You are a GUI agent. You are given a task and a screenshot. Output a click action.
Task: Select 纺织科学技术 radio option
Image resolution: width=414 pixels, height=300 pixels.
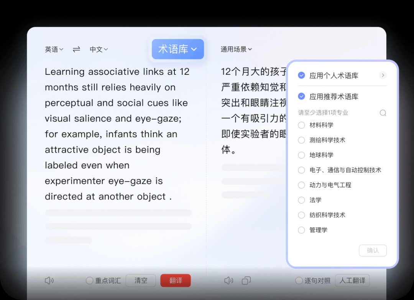[x=301, y=215]
